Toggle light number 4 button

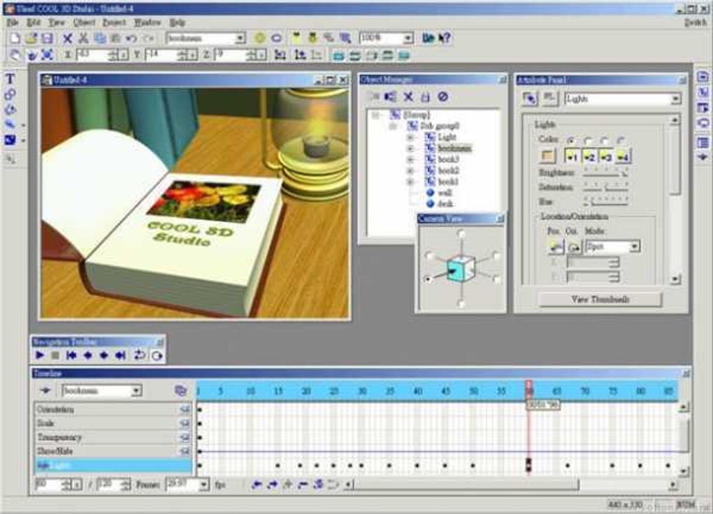click(623, 157)
